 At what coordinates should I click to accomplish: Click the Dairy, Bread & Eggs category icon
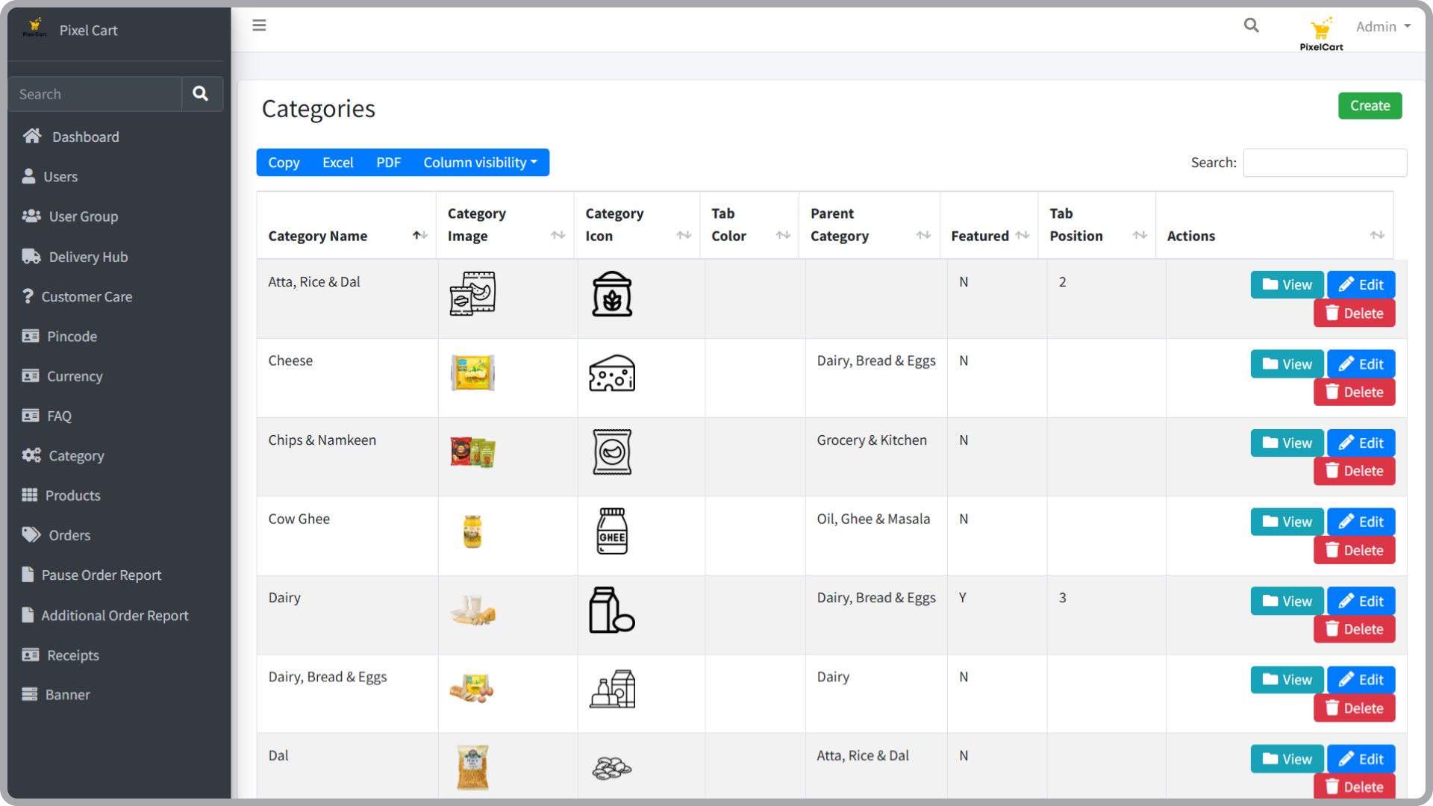point(612,690)
